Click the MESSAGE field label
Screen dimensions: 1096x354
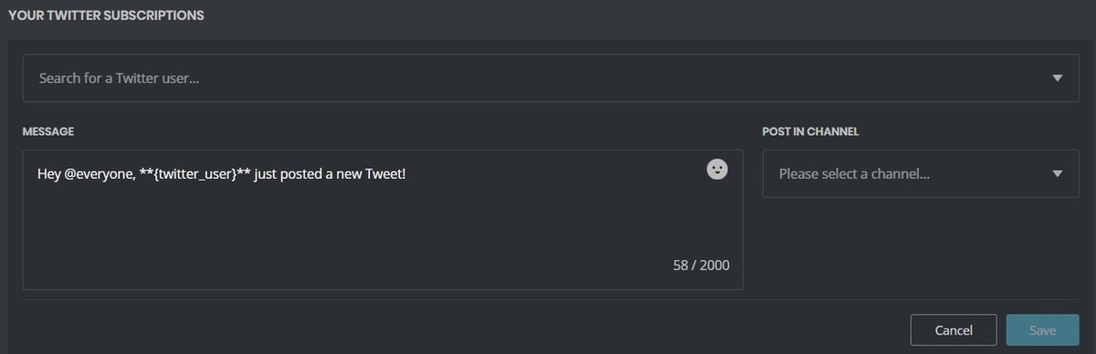coord(48,131)
